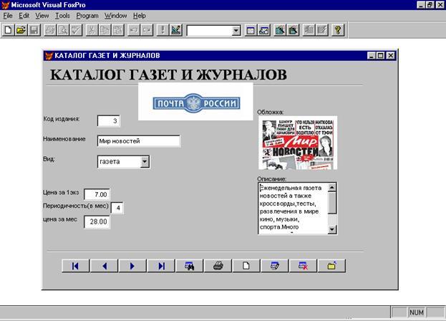Click the binoculars find record button
The width and height of the screenshot is (446, 321).
(x=190, y=266)
